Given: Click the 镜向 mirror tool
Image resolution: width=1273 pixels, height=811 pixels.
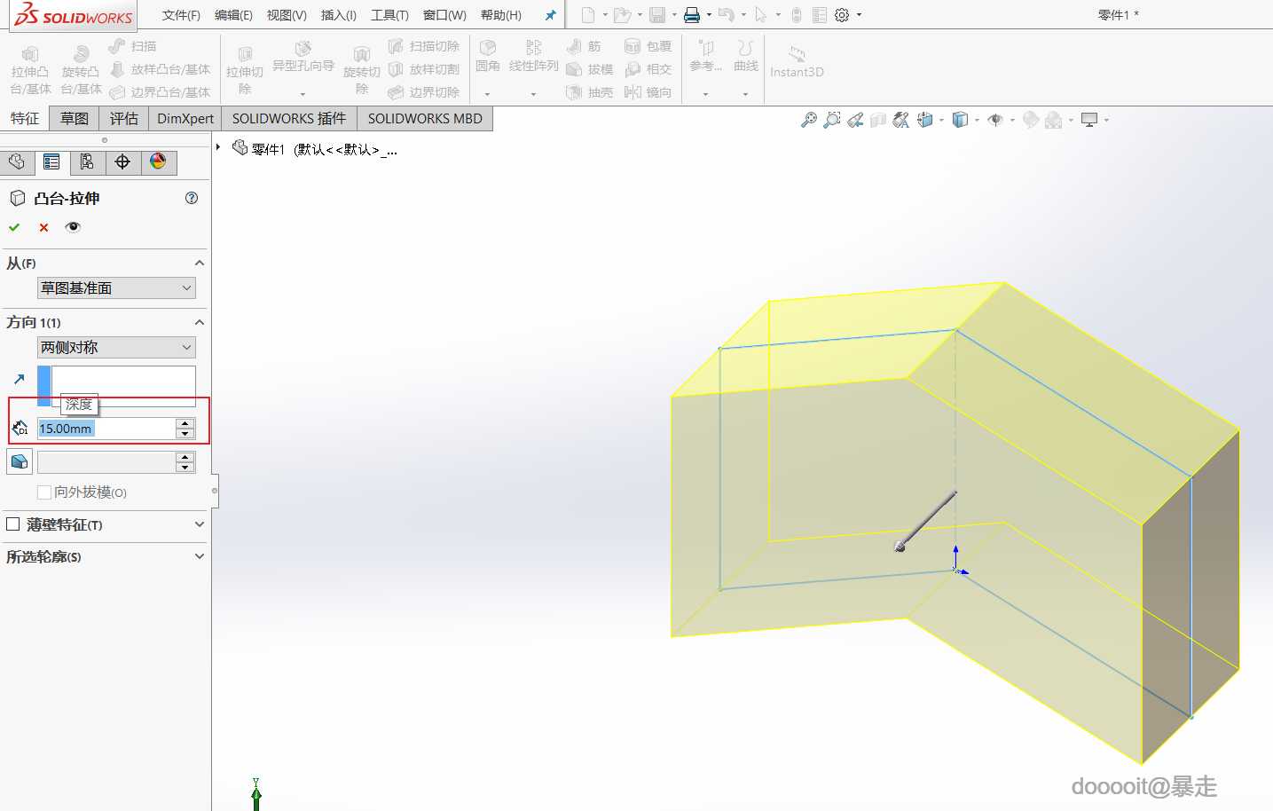Looking at the screenshot, I should (x=648, y=92).
